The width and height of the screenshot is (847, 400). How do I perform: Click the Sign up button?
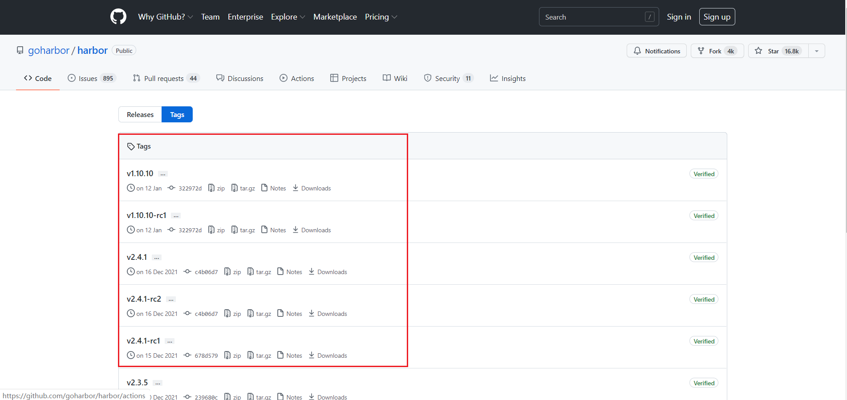717,17
